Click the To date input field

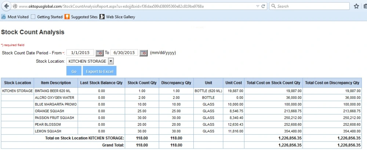(x=124, y=53)
